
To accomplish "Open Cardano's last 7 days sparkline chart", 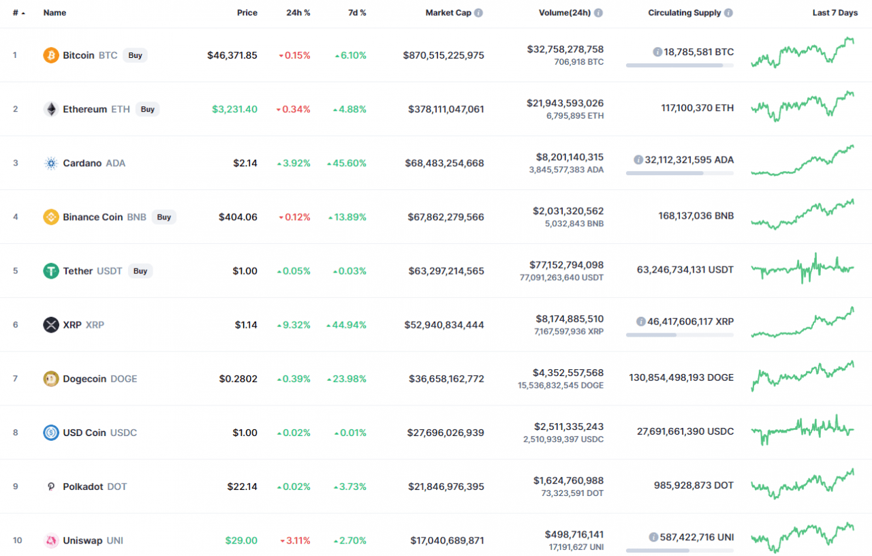I will click(803, 160).
